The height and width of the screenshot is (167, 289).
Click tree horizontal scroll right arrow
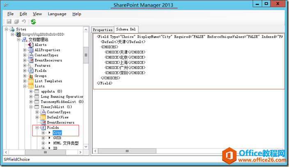(x=80, y=152)
